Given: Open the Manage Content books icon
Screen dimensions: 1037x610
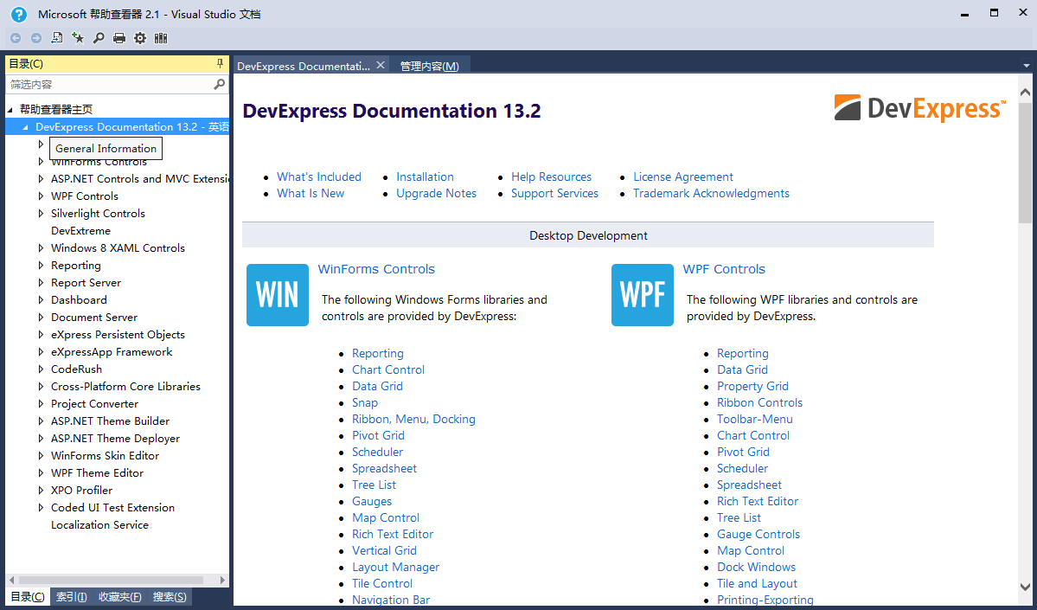Looking at the screenshot, I should click(161, 38).
